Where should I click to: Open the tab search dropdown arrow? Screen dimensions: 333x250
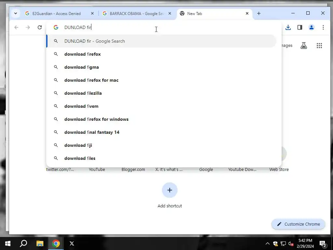[16, 13]
